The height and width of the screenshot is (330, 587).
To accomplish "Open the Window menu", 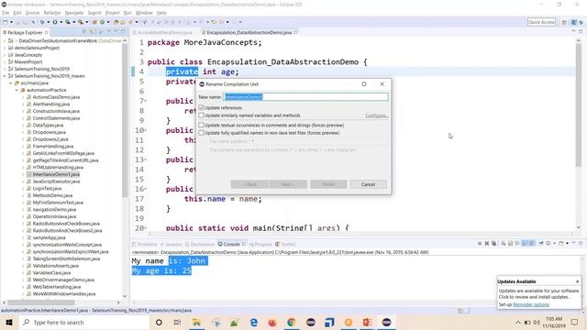I will [144, 13].
